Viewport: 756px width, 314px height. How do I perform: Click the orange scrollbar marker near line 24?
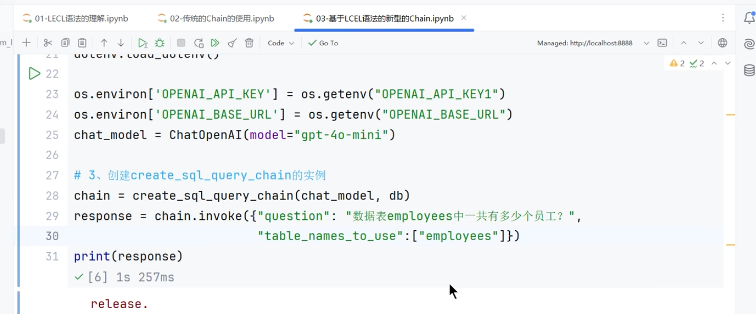point(730,114)
